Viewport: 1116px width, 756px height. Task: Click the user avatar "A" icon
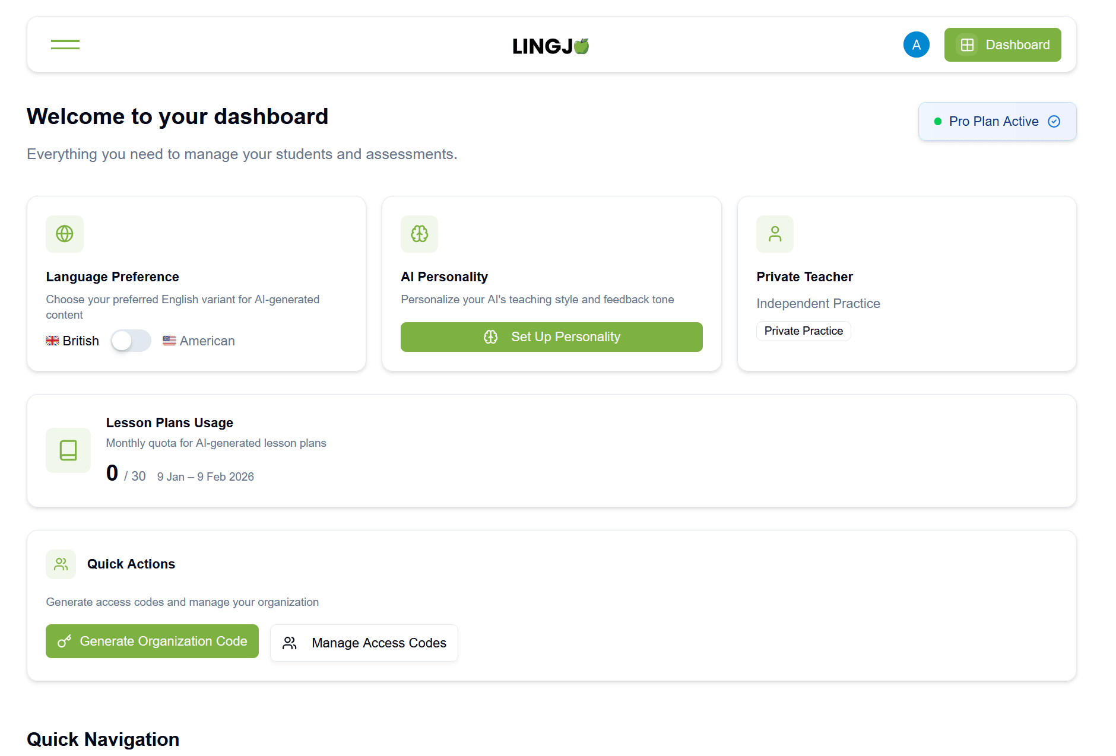[x=916, y=45]
